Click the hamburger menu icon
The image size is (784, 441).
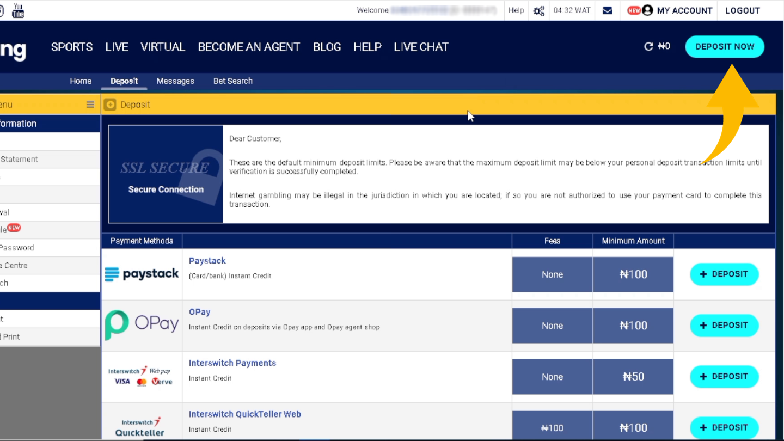[x=90, y=105]
